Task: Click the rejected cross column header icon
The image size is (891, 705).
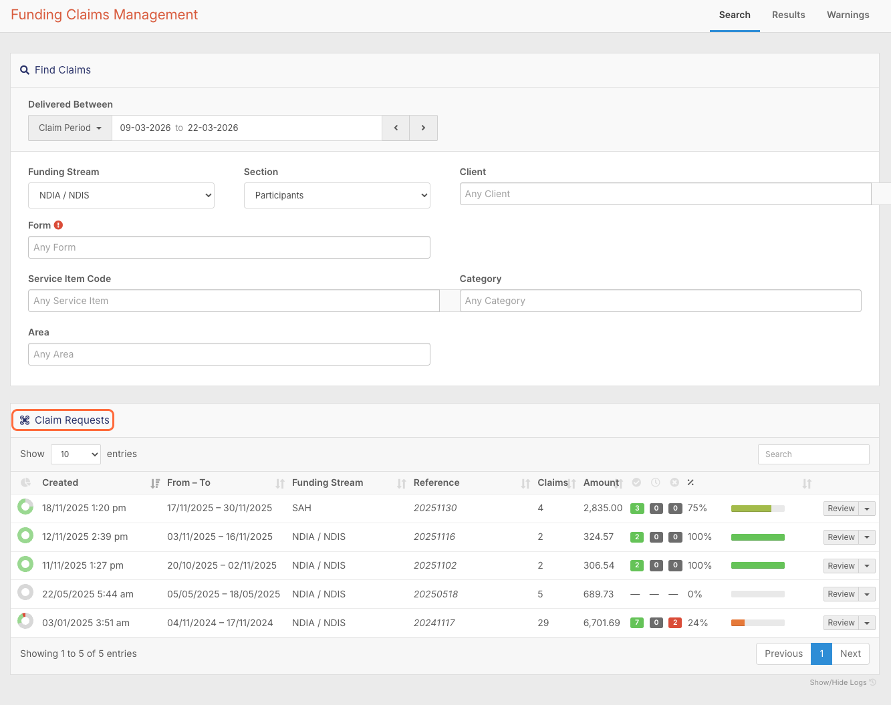Action: 675,482
